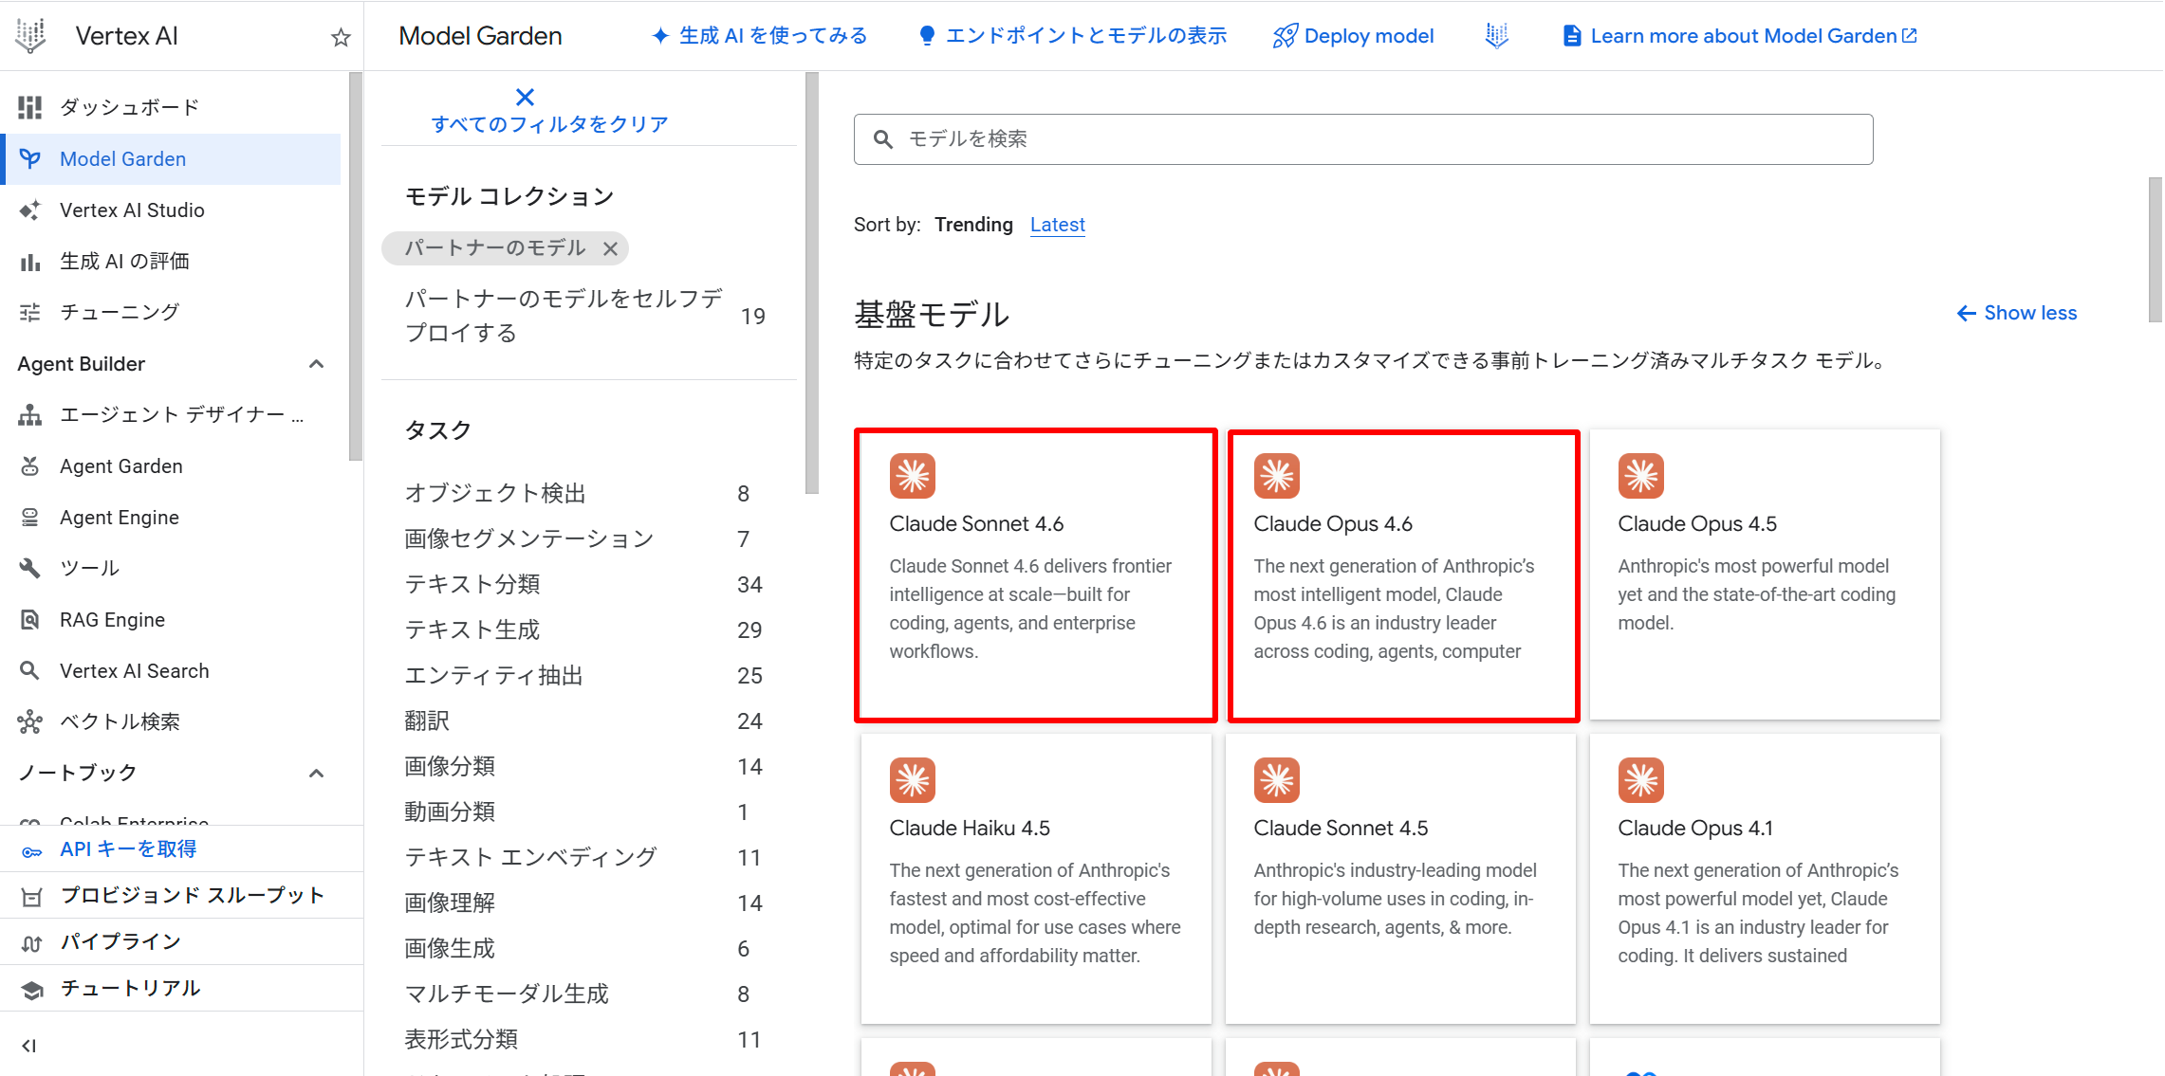2165x1076 pixels.
Task: Select Vertex AI Search in the sidebar
Action: pos(134,670)
